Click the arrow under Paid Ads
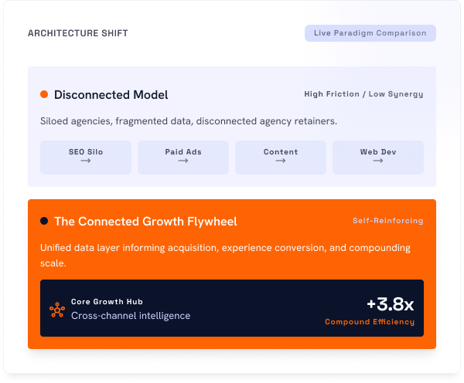The image size is (464, 383). 183,161
